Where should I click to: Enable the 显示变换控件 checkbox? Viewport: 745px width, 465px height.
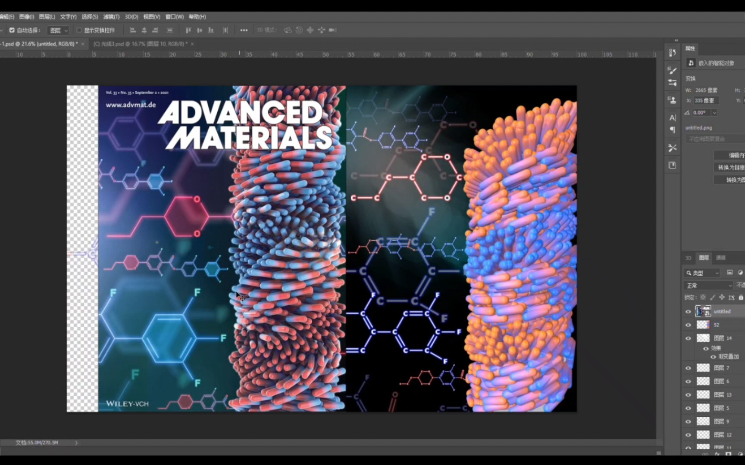click(79, 30)
